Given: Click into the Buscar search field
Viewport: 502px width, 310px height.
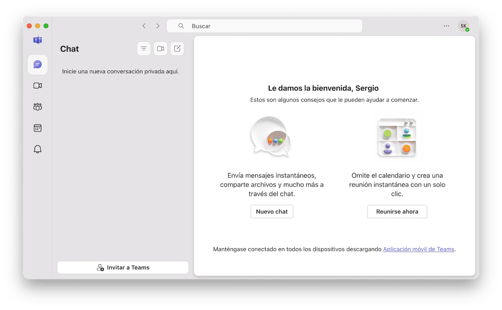Looking at the screenshot, I should pyautogui.click(x=265, y=26).
